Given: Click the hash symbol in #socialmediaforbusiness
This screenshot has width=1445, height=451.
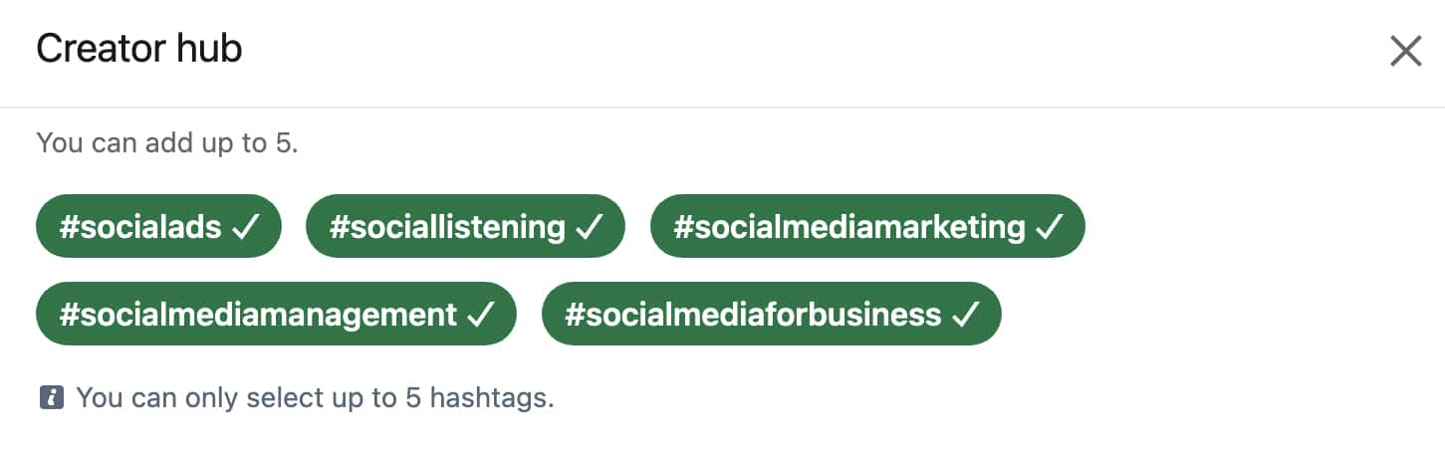Looking at the screenshot, I should (x=575, y=316).
